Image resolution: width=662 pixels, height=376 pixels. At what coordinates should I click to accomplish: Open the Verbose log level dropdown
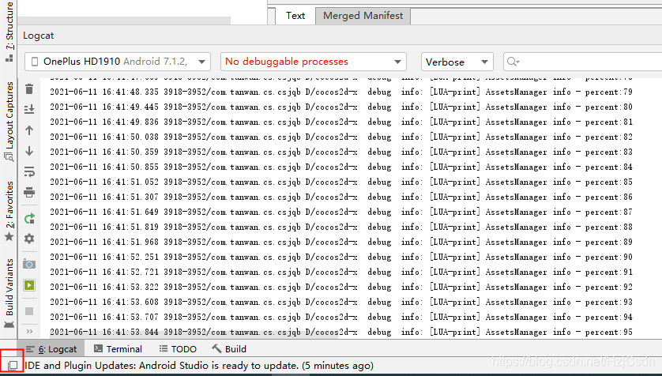(457, 62)
